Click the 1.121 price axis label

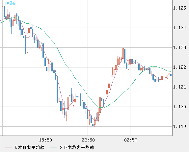179,87
